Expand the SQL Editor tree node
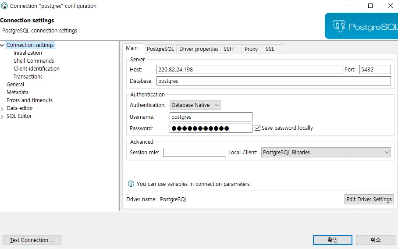This screenshot has height=249, width=398. pos(2,117)
